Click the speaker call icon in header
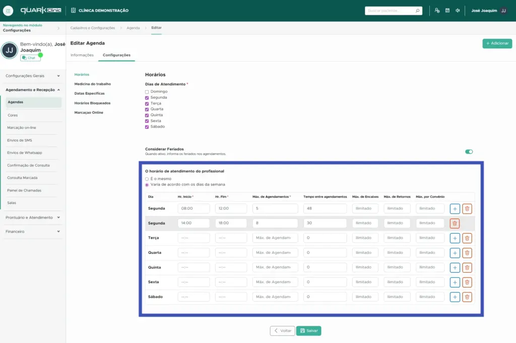This screenshot has height=343, width=516. 458,11
